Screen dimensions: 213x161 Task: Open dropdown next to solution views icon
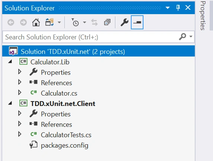(x=59, y=22)
